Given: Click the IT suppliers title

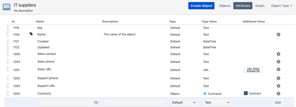Looking at the screenshot, I should pos(25,5).
